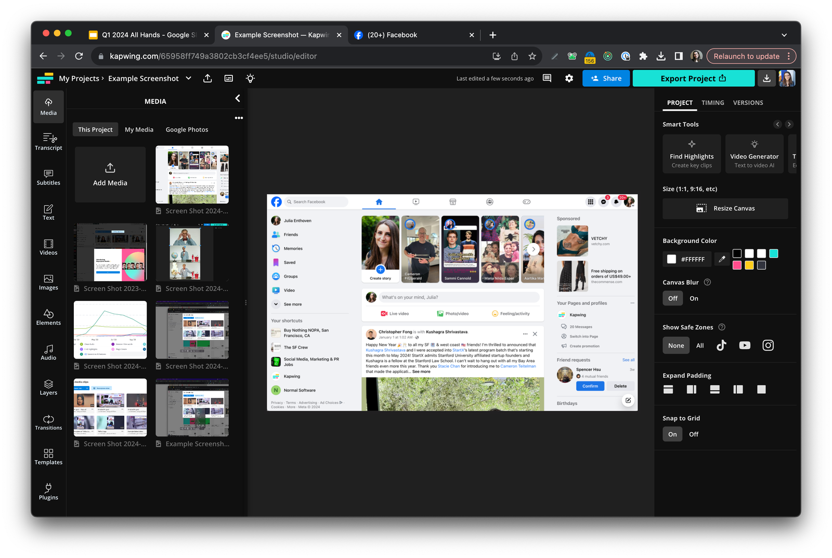The image size is (832, 558).
Task: Select the Elements panel
Action: [48, 317]
